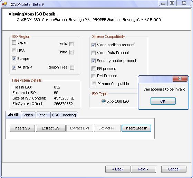Click the 'Dmi appears to be invalid' message

(164, 89)
